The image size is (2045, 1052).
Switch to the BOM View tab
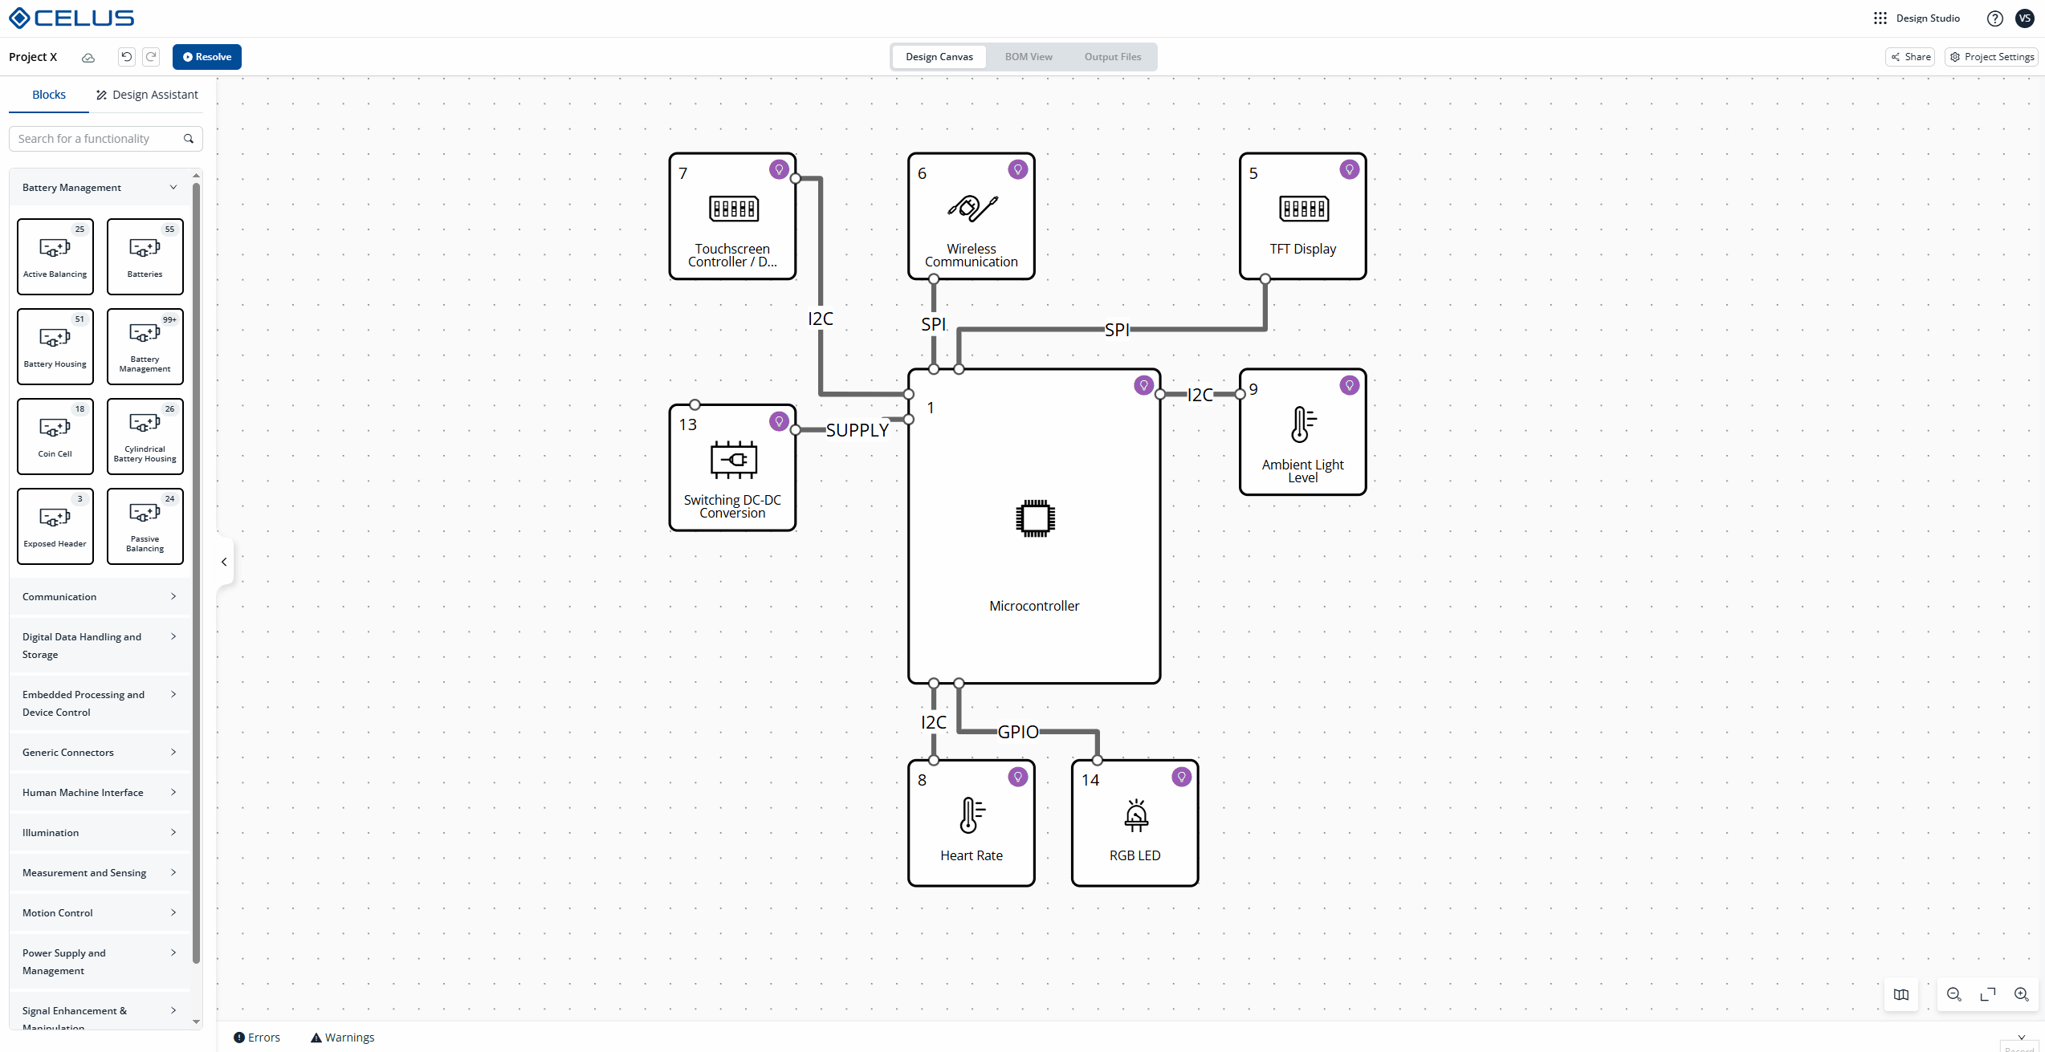point(1028,57)
